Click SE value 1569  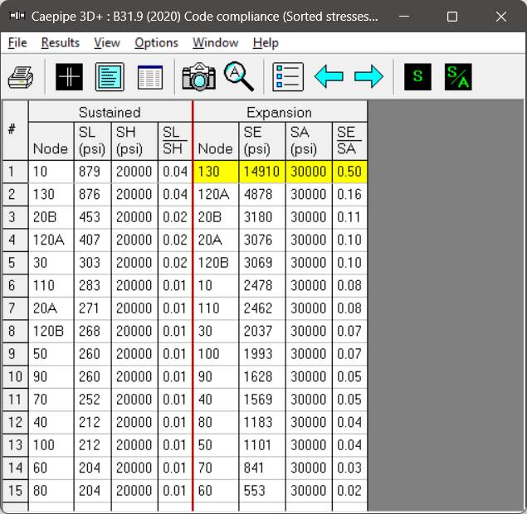[261, 400]
